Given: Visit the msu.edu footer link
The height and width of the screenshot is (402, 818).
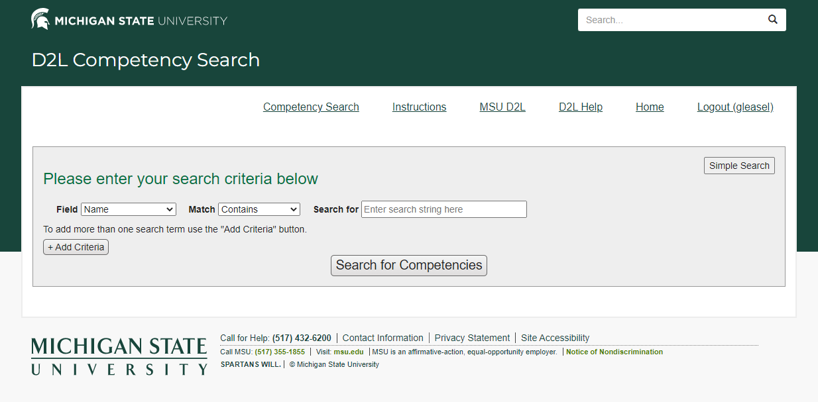Looking at the screenshot, I should point(349,352).
